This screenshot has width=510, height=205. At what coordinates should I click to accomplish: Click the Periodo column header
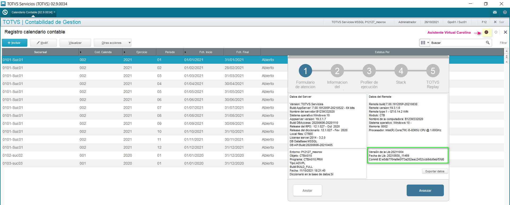[x=170, y=52]
